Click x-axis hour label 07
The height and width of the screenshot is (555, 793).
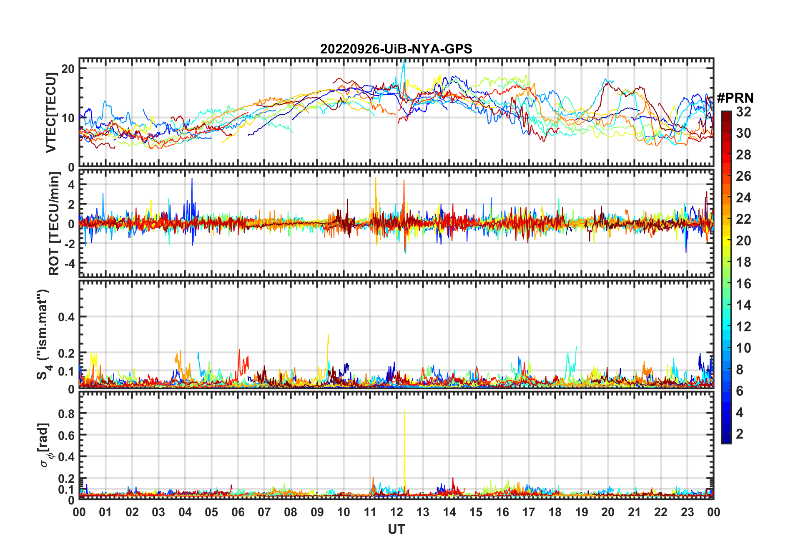pyautogui.click(x=264, y=512)
